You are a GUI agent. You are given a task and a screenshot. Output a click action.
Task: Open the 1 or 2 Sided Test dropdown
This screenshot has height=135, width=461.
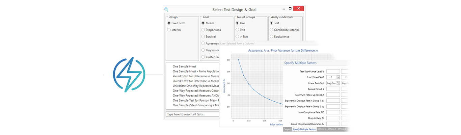(338, 77)
